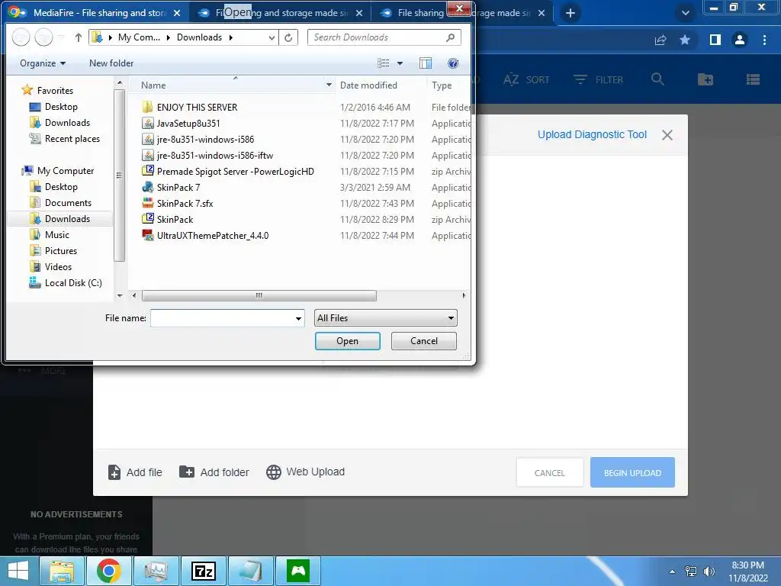The height and width of the screenshot is (586, 781).
Task: Open the File name combo box dropdown
Action: point(298,318)
